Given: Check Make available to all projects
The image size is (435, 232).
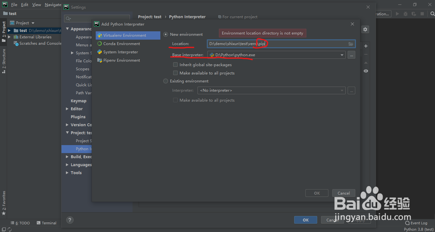Looking at the screenshot, I should [x=175, y=73].
